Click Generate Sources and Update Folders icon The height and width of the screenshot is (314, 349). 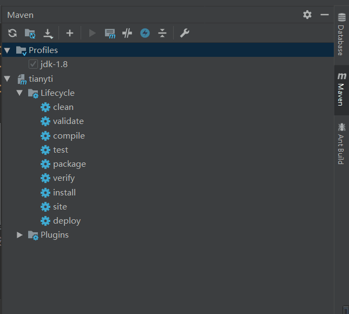pyautogui.click(x=30, y=34)
